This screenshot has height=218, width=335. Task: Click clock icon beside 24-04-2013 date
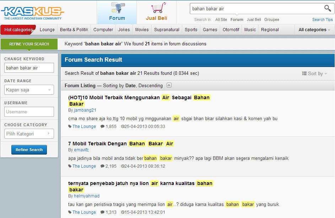123,166
